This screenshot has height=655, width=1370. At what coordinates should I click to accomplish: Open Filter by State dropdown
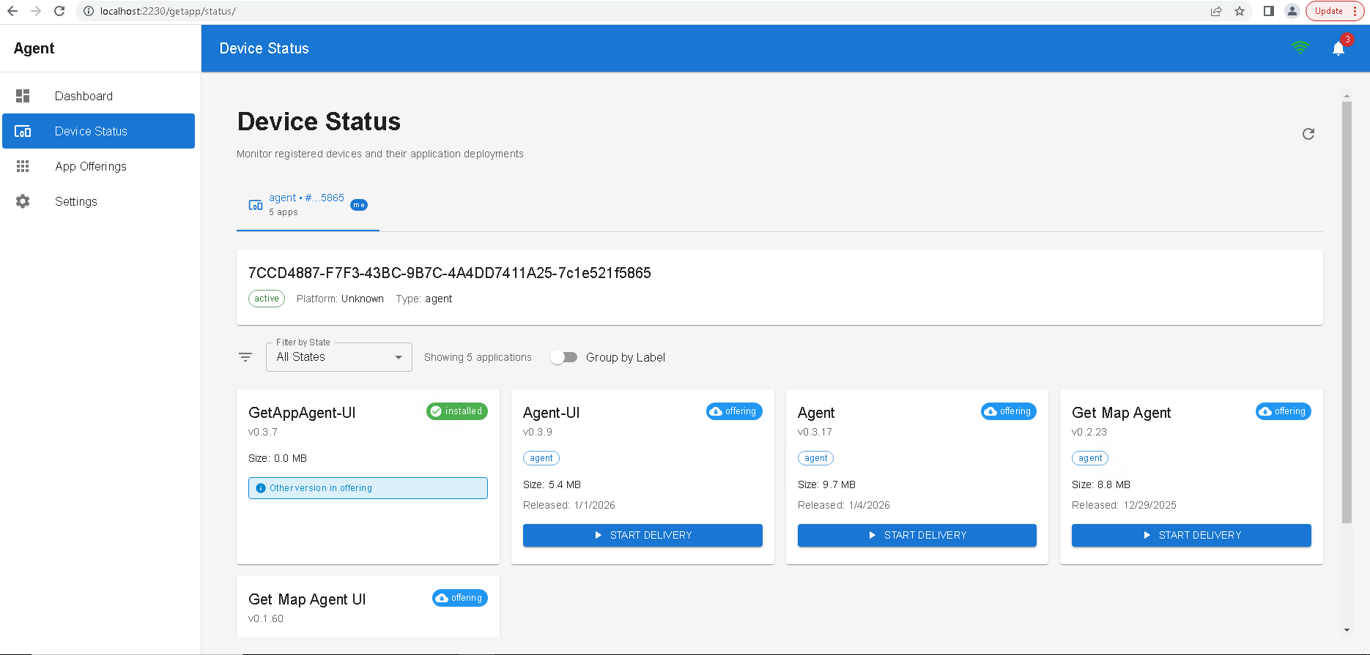(339, 357)
